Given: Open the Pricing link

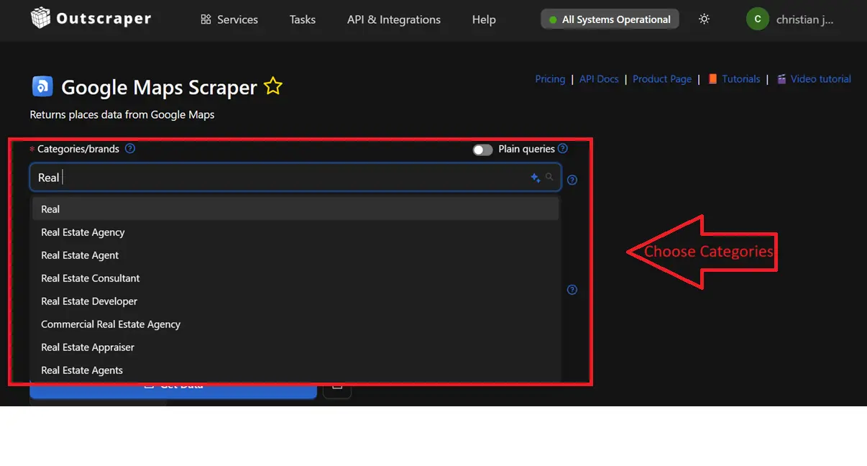Looking at the screenshot, I should pos(550,79).
